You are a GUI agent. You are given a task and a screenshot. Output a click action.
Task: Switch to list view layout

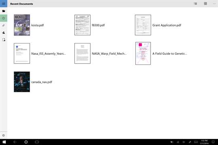tap(195, 4)
